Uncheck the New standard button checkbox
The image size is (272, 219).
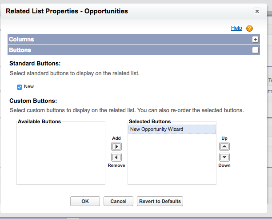pyautogui.click(x=20, y=87)
